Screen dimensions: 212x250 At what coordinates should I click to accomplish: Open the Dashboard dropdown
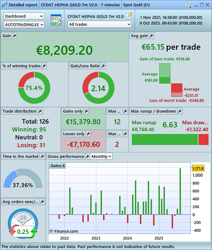(24, 16)
